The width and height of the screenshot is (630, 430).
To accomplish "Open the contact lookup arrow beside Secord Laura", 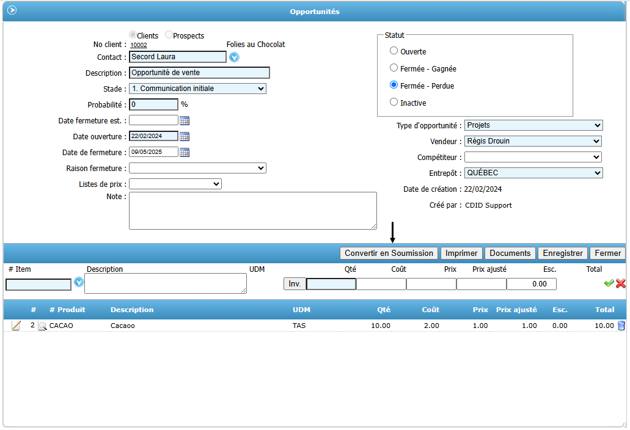I will (234, 57).
